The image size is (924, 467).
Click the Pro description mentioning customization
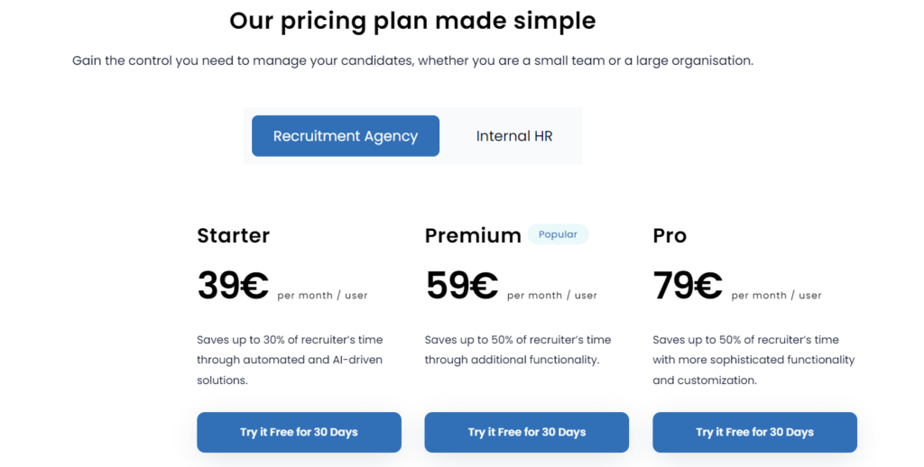pyautogui.click(x=753, y=360)
